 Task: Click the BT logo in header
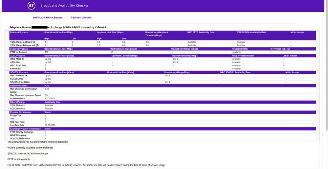(x=31, y=6)
